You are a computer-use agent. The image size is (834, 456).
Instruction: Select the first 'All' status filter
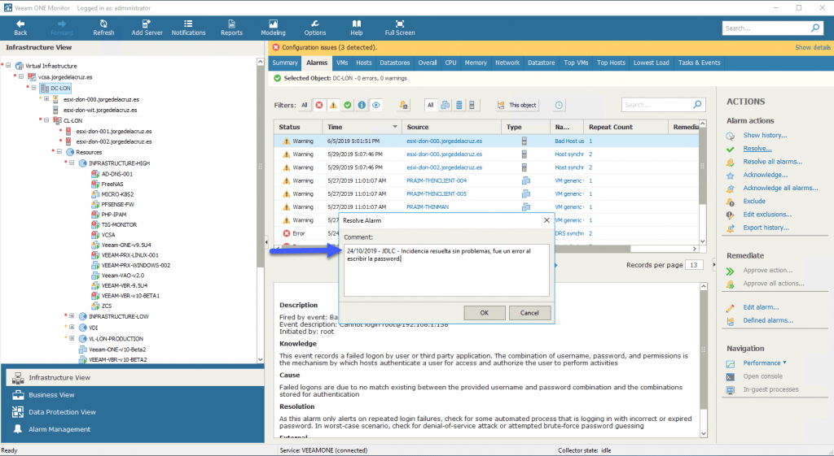tap(305, 105)
